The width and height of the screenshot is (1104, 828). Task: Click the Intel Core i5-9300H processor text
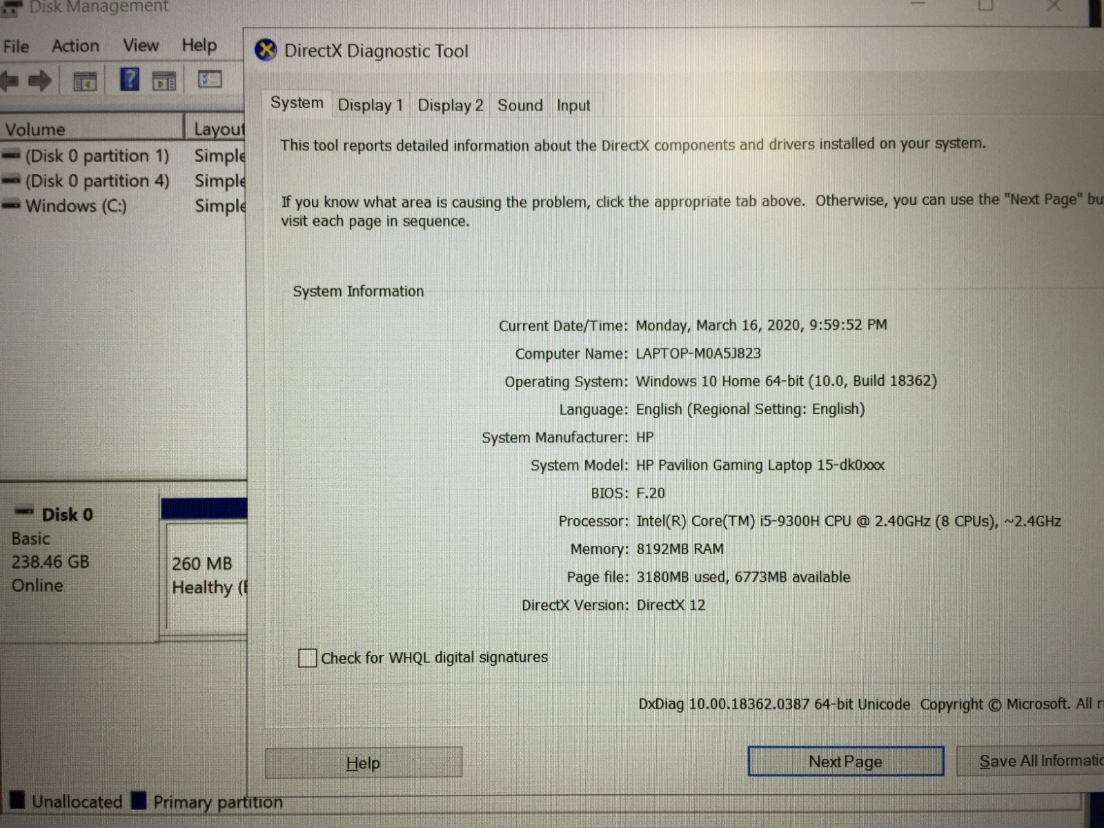[849, 521]
